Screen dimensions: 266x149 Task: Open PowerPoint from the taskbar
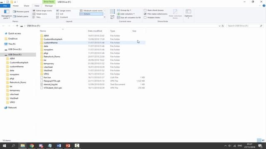pos(68,146)
